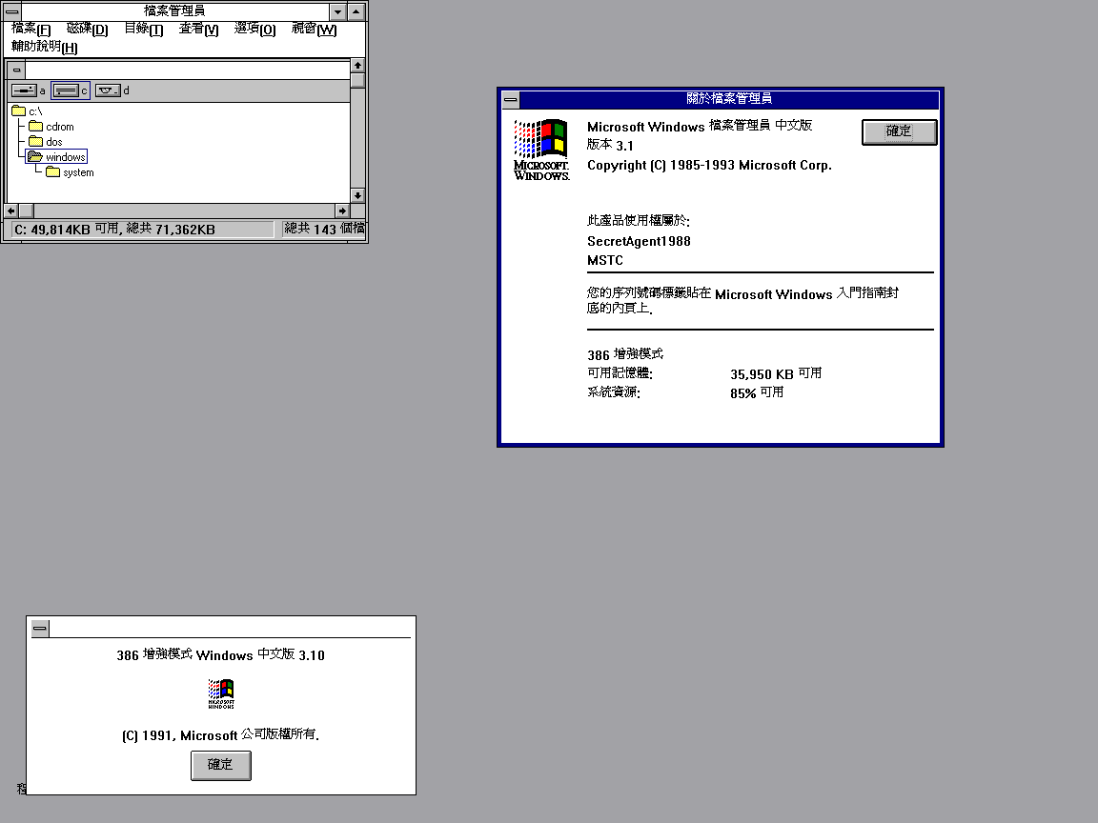1098x823 pixels.
Task: Select hard drive c icon
Action: tap(66, 90)
